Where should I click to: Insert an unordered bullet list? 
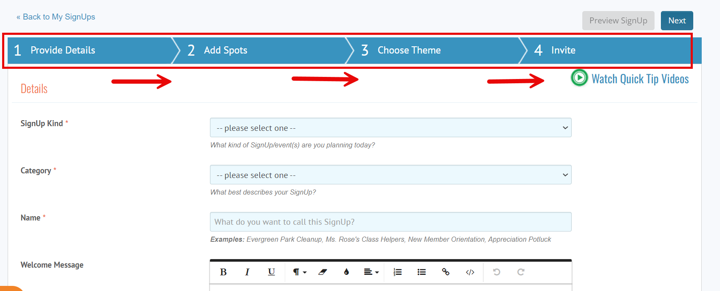[421, 272]
